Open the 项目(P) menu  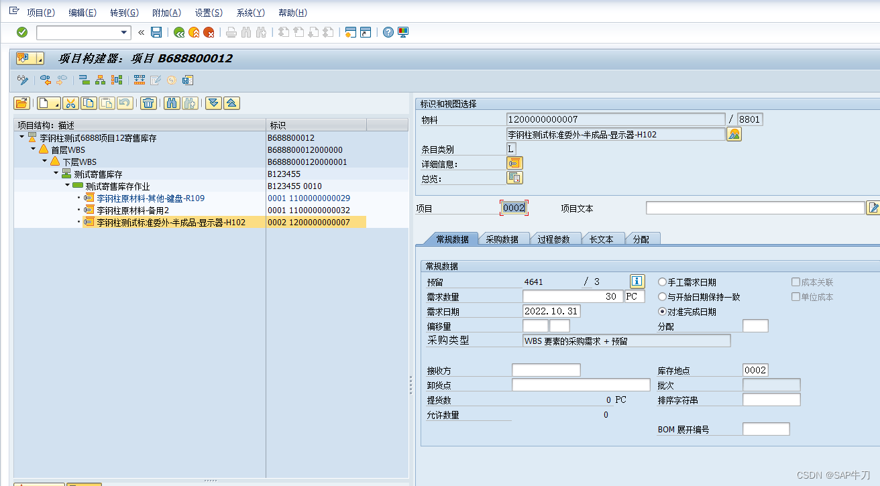tap(41, 13)
